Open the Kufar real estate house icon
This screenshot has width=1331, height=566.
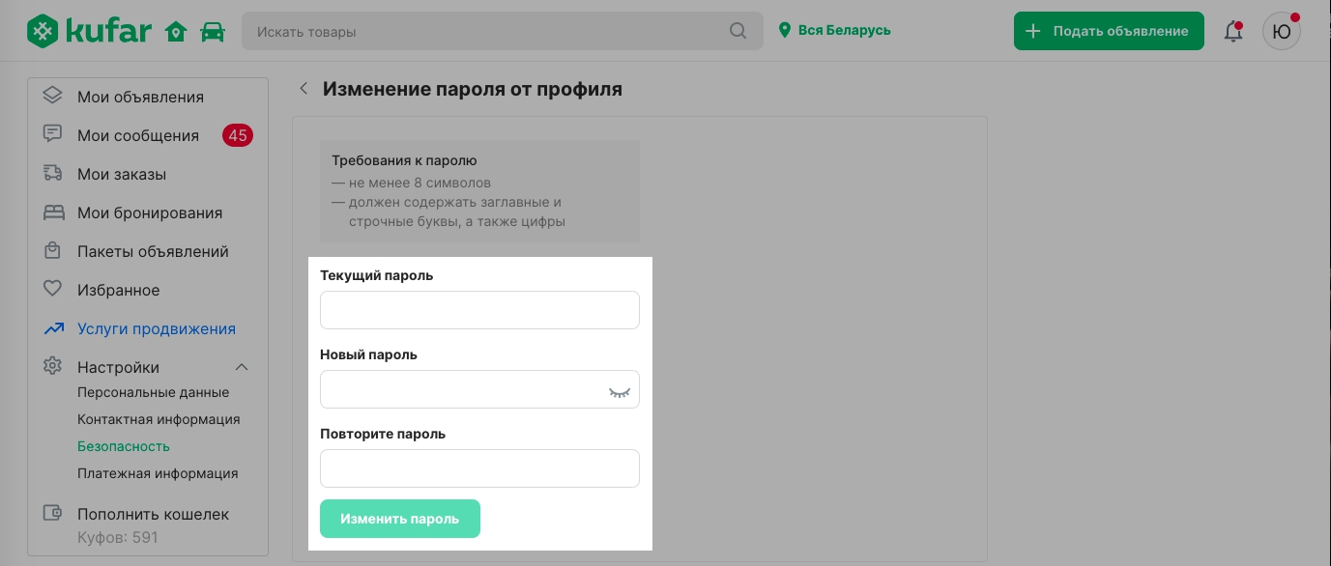coord(176,31)
